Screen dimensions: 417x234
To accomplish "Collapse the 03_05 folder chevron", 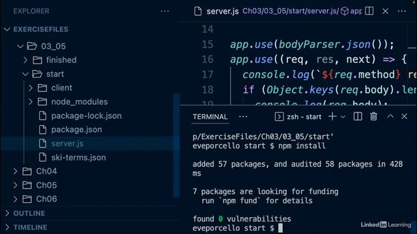I will click(20, 46).
